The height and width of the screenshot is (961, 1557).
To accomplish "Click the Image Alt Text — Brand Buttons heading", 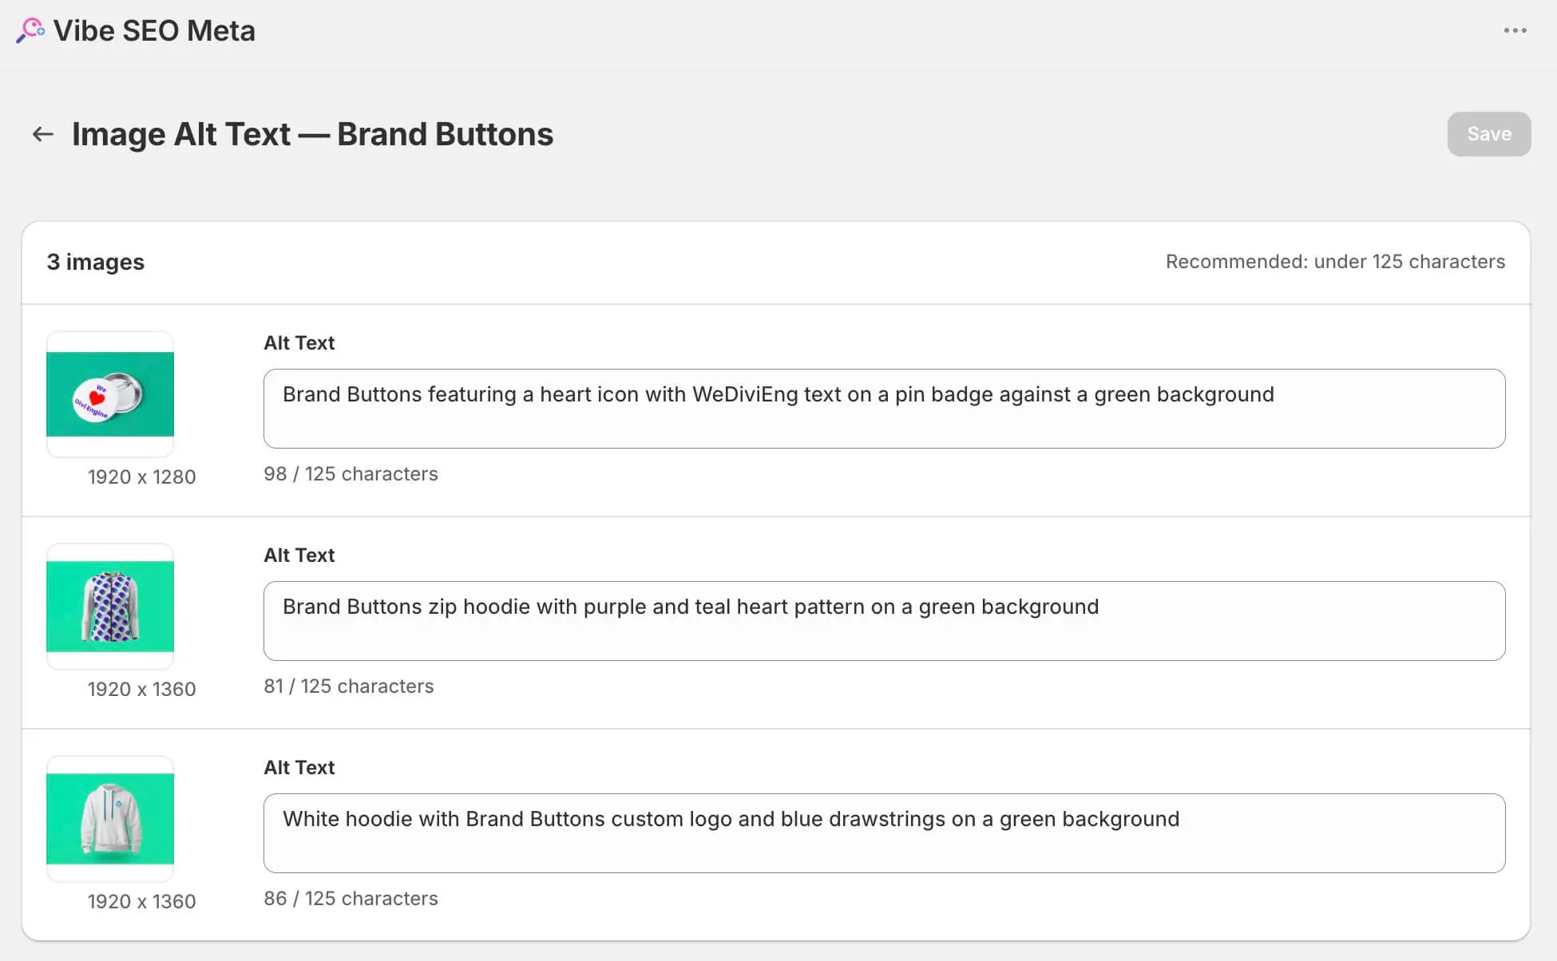I will 312,134.
